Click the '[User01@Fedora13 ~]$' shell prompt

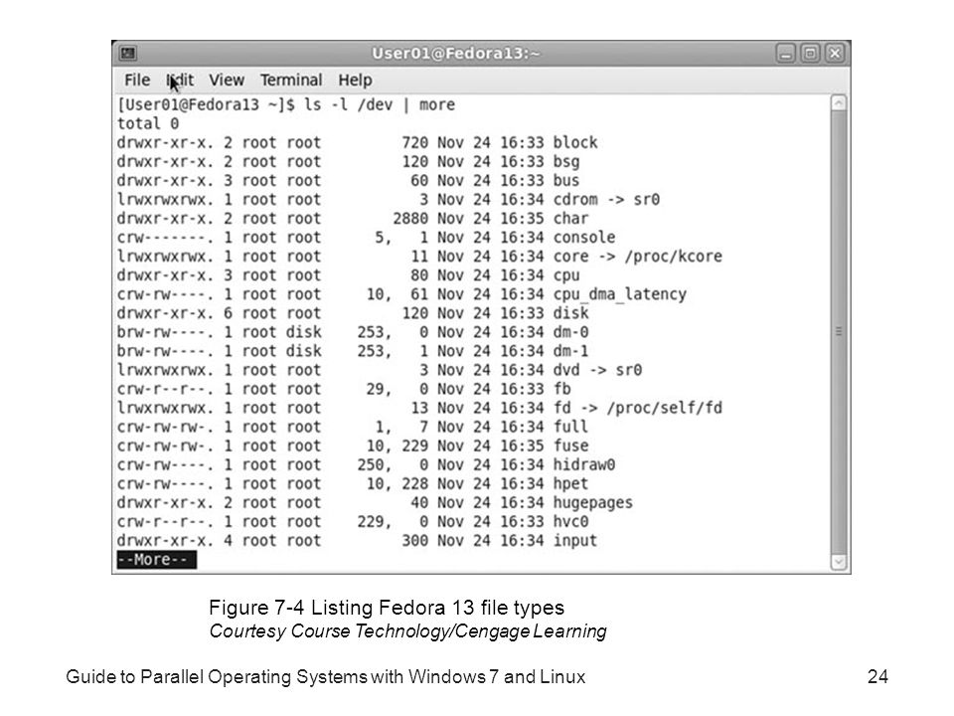pyautogui.click(x=206, y=104)
